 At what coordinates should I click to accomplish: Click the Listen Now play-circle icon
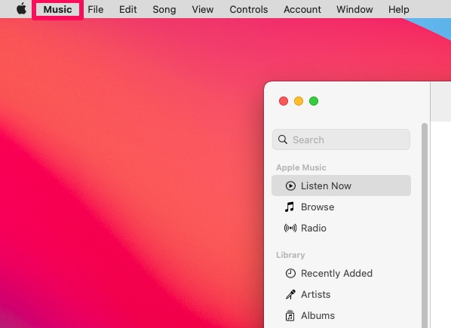click(290, 186)
